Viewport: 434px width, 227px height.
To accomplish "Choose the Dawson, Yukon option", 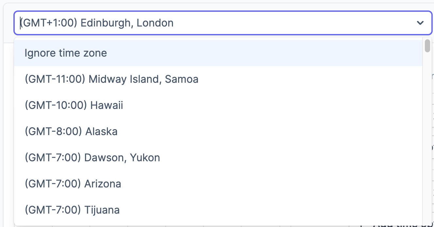I will [92, 158].
